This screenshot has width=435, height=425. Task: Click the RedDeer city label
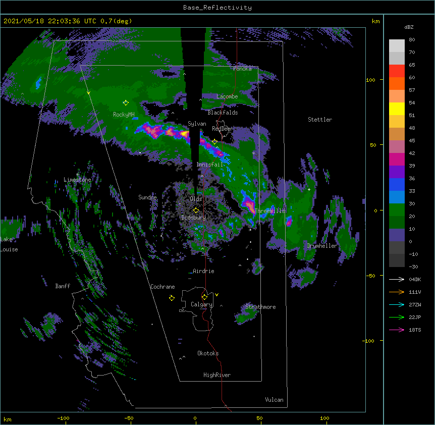[x=223, y=129]
